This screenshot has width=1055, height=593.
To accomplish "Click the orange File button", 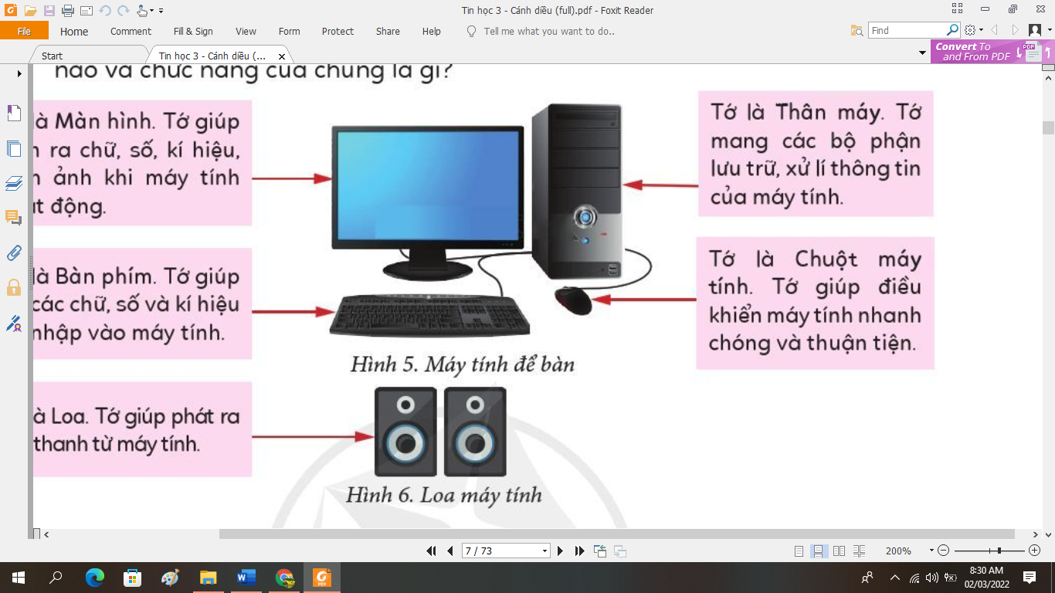I will coord(24,31).
